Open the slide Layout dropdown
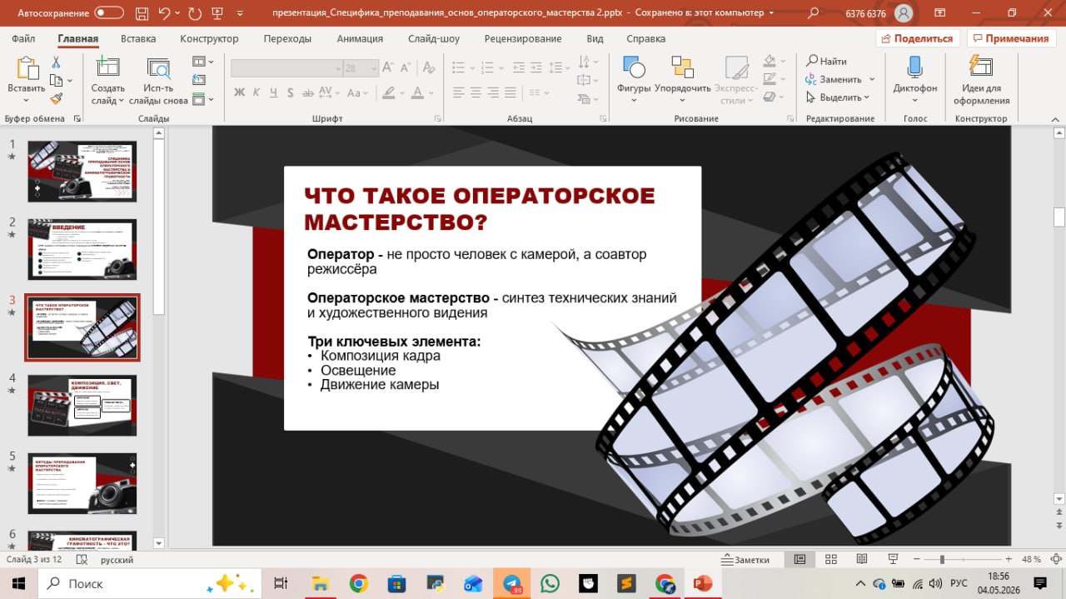The image size is (1066, 599). [x=202, y=62]
